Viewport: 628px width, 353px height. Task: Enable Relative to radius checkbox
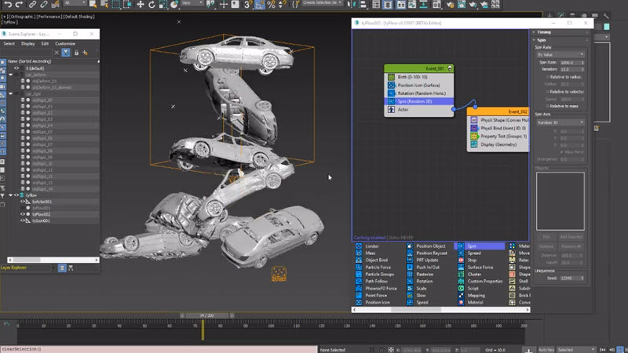pos(547,77)
